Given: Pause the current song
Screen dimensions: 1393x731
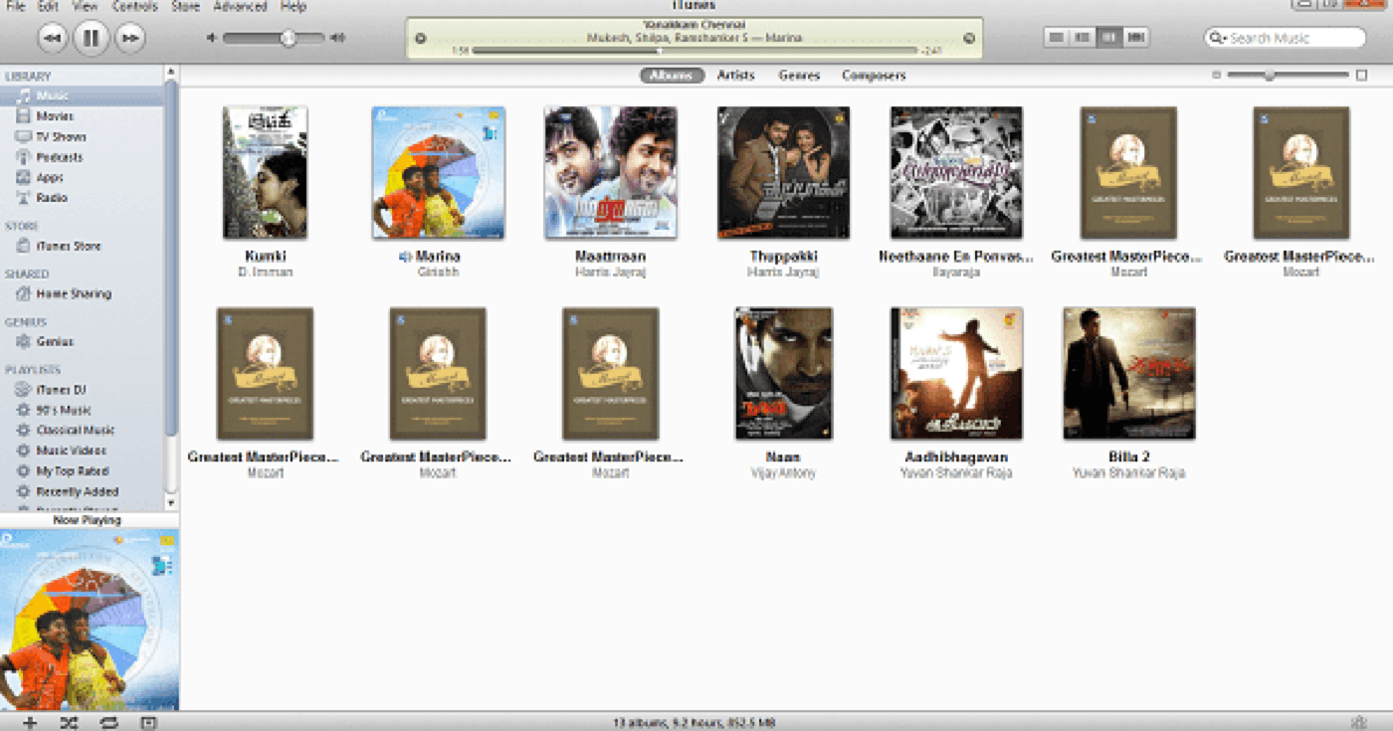Looking at the screenshot, I should [91, 38].
